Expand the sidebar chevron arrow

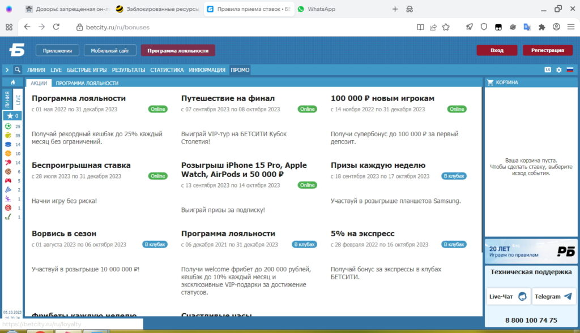(x=7, y=70)
